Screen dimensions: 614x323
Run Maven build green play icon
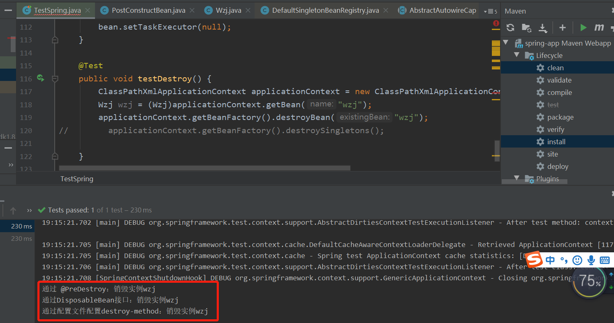(583, 28)
